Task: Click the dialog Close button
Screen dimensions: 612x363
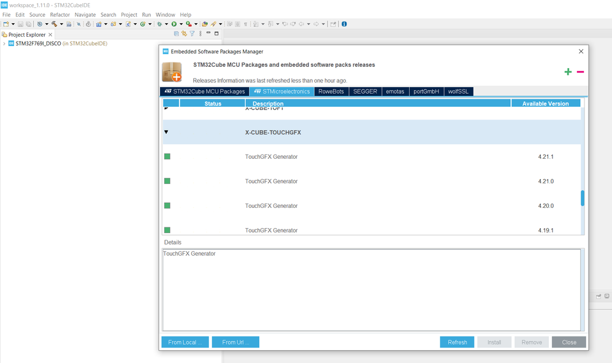Action: (x=569, y=342)
